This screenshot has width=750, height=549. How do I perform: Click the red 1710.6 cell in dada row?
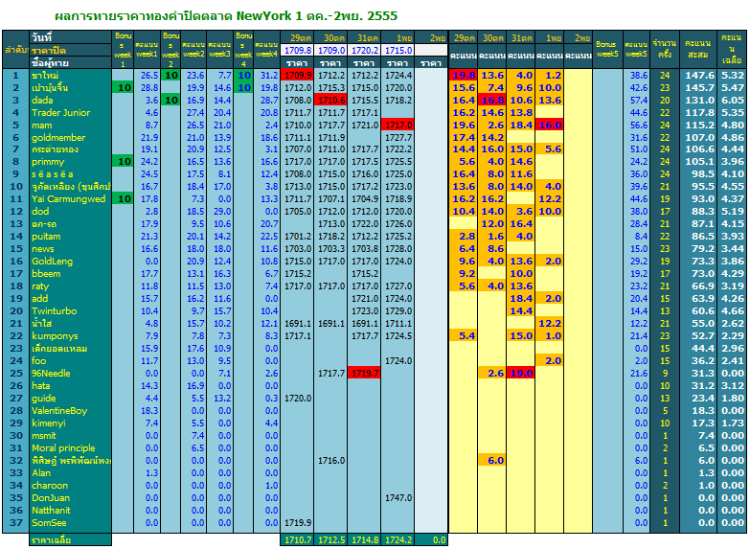(x=330, y=100)
